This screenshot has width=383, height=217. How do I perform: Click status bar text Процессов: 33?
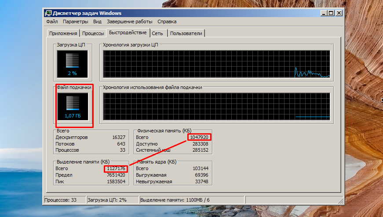point(61,200)
